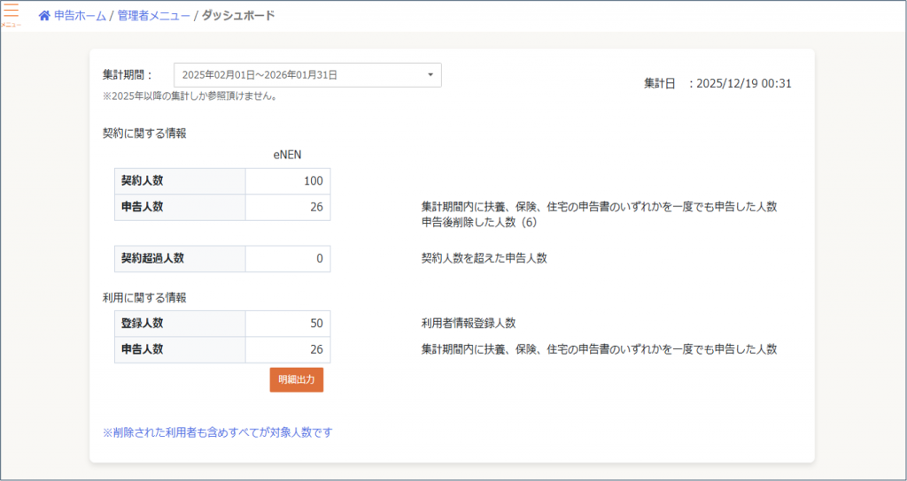Click the 契約超過人数 row header
Image resolution: width=907 pixels, height=481 pixels.
click(180, 258)
